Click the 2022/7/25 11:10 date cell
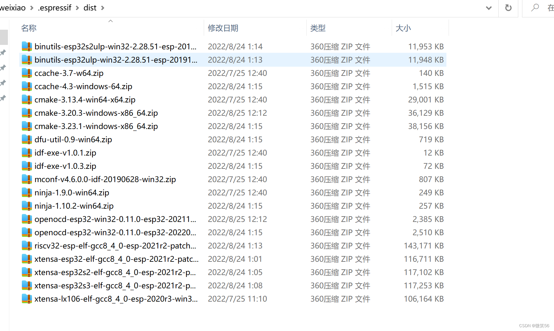554x331 pixels. [237, 299]
